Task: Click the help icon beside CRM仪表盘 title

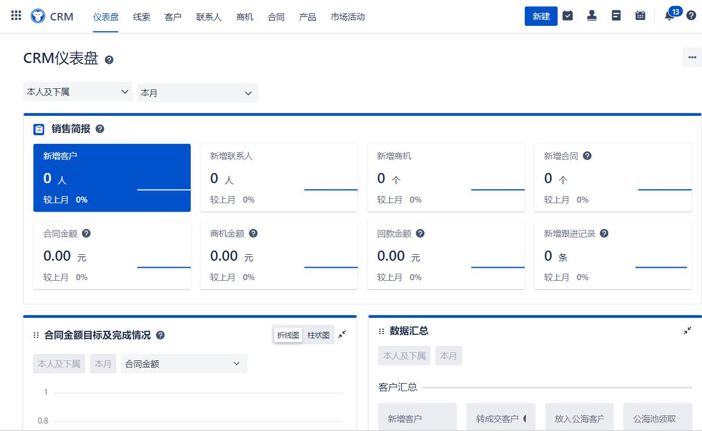Action: (109, 60)
